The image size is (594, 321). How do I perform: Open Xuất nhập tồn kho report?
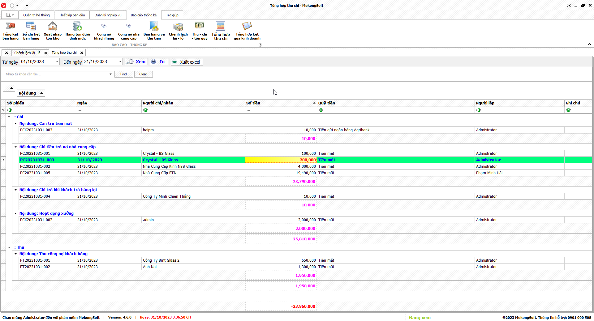coord(53,31)
